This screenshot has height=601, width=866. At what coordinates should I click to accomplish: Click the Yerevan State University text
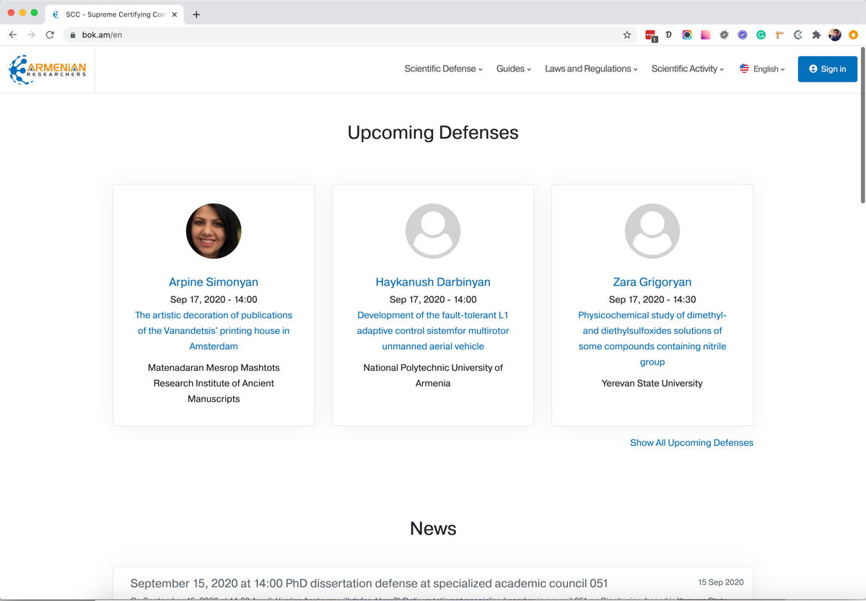coord(652,383)
